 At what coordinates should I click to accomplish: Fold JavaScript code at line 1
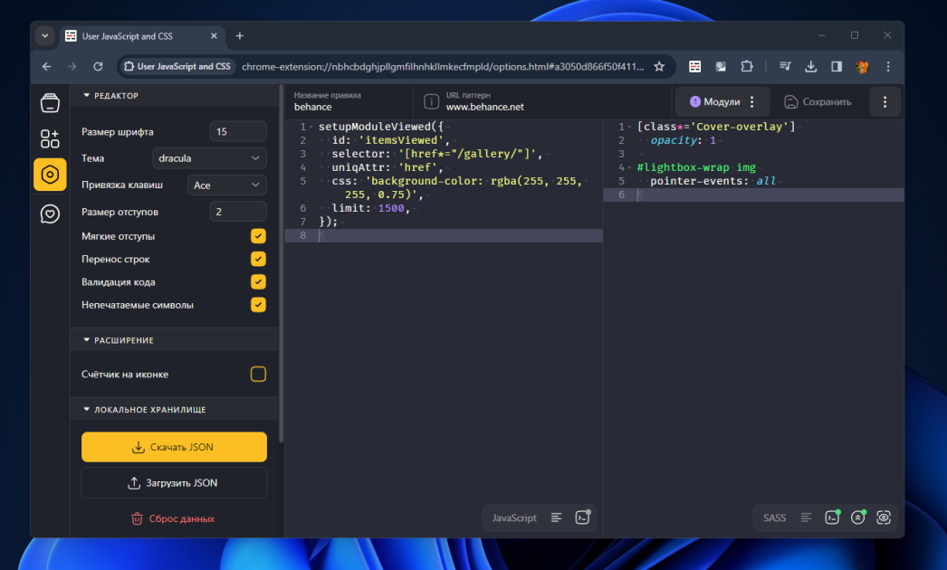[311, 127]
